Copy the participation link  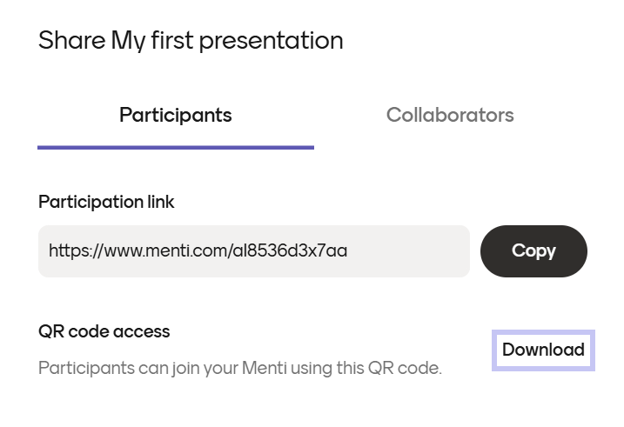533,251
